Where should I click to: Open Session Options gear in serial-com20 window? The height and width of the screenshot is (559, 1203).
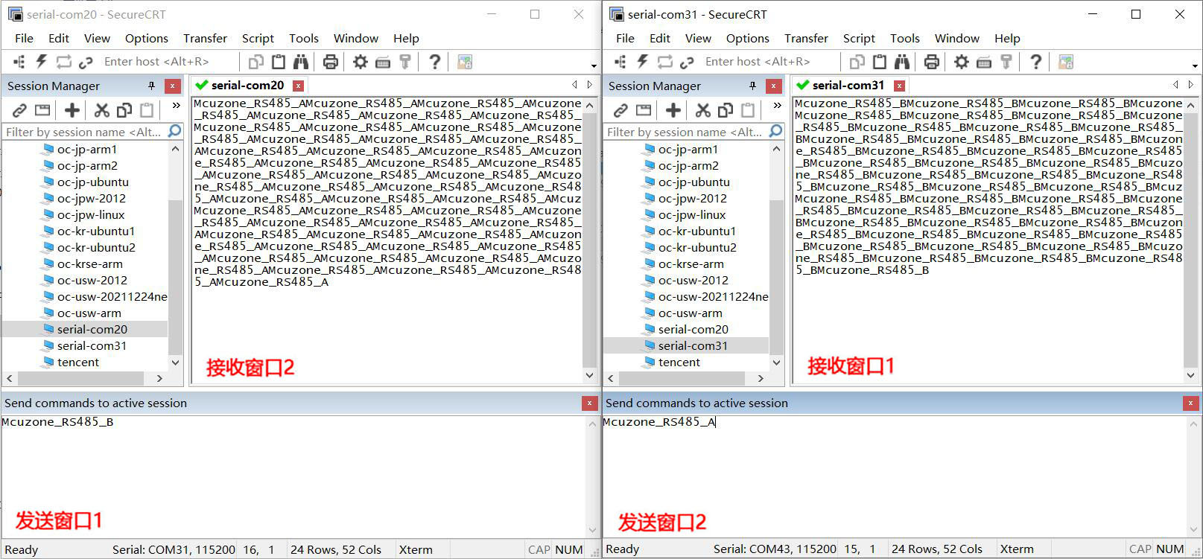361,62
